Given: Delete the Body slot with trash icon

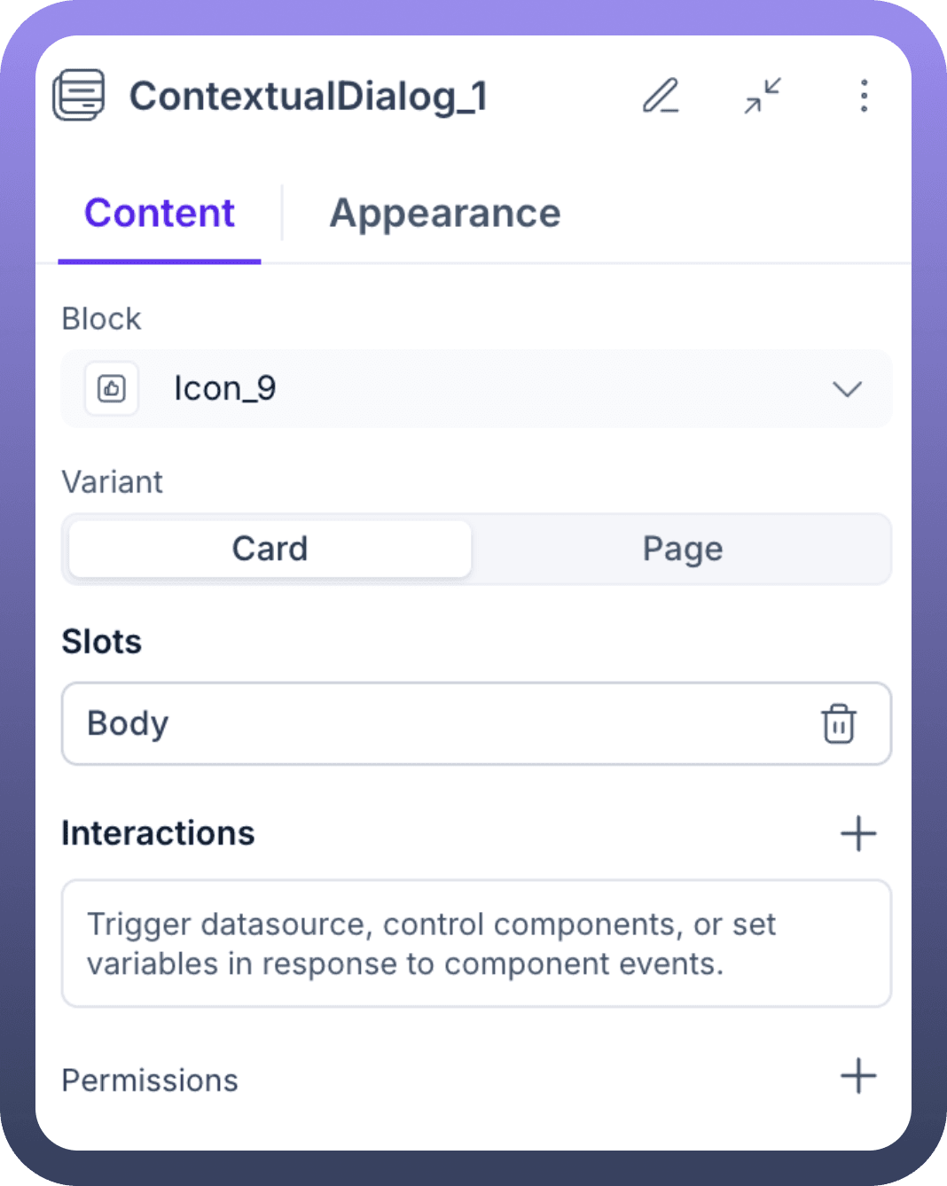Looking at the screenshot, I should click(838, 723).
